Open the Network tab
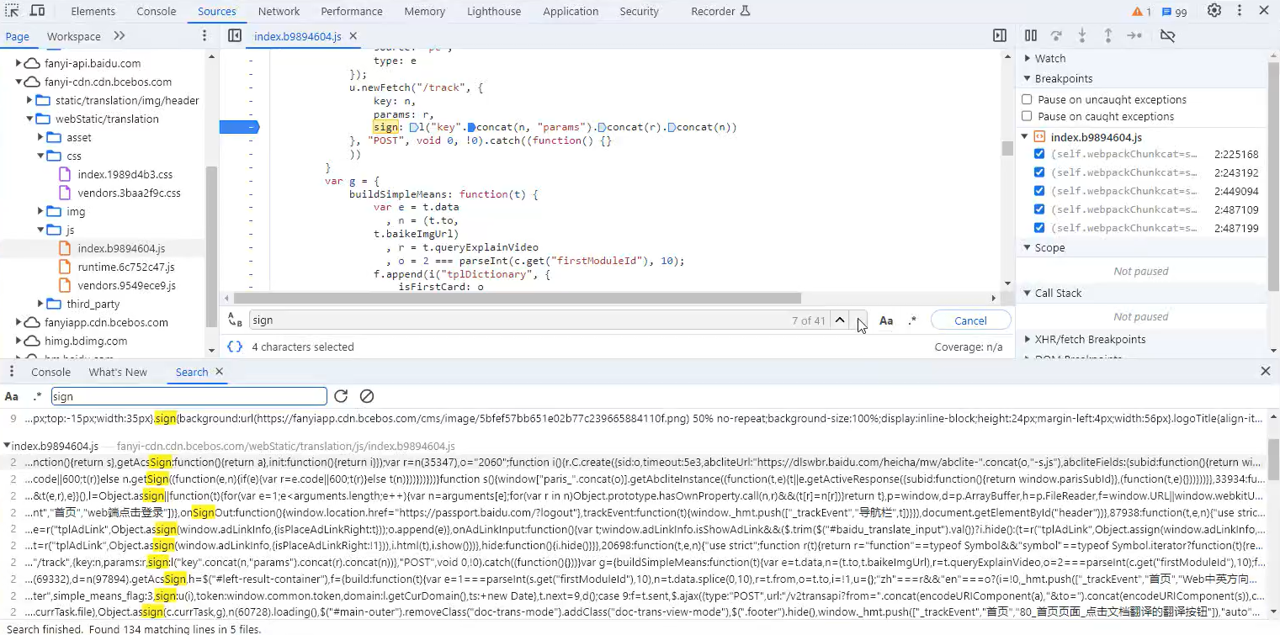Image resolution: width=1280 pixels, height=635 pixels. tap(279, 12)
